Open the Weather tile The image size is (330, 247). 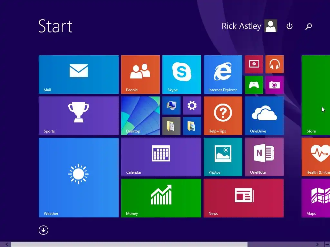pos(79,178)
